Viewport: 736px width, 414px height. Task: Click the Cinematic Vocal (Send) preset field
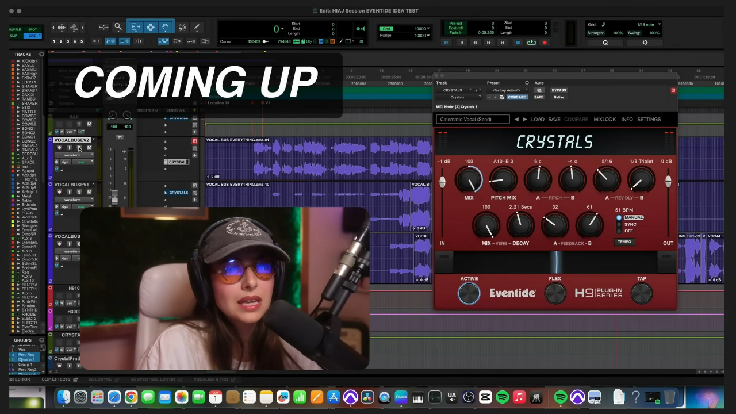[473, 120]
